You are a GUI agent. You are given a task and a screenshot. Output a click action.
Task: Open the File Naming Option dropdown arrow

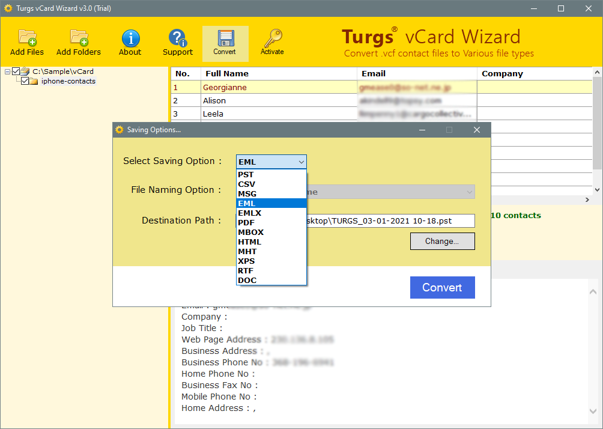[x=469, y=192]
